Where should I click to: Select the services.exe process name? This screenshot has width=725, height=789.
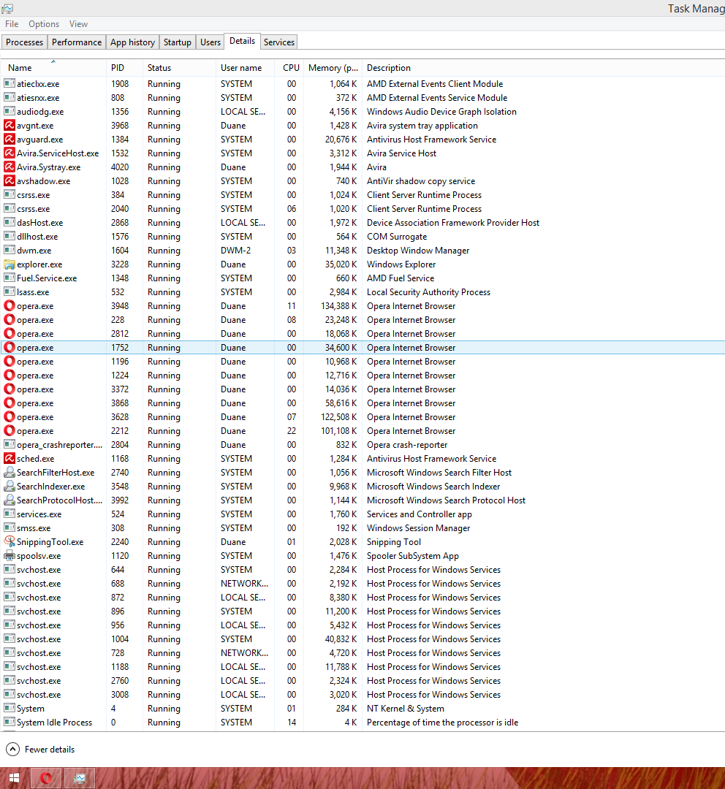click(39, 514)
